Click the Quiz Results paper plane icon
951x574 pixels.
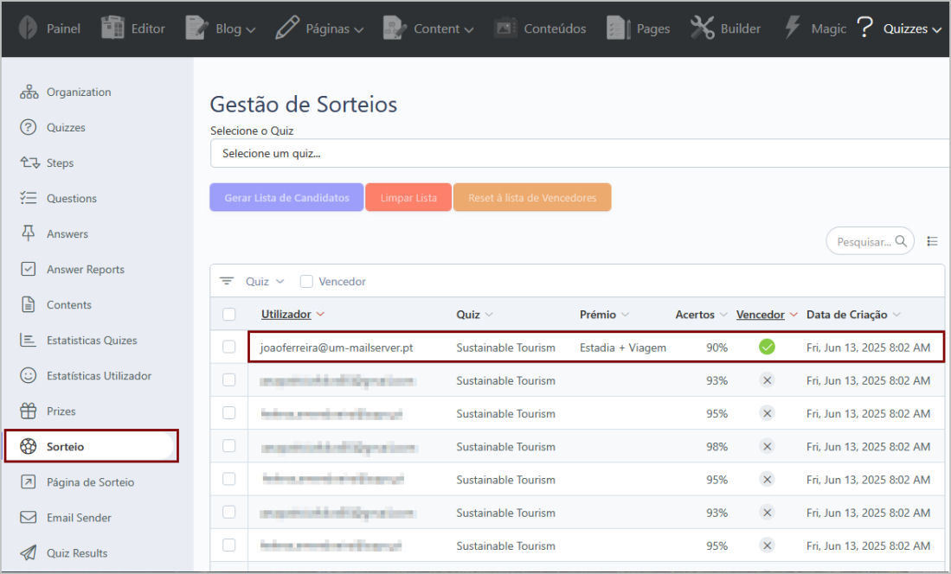pyautogui.click(x=29, y=552)
